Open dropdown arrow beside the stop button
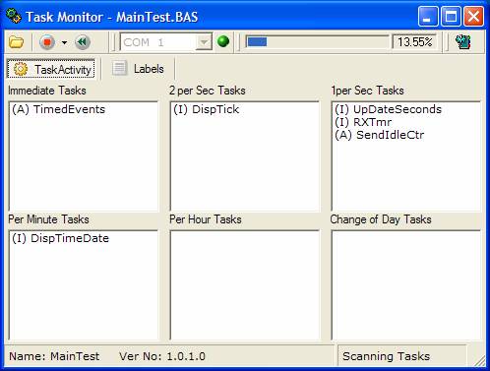490x371 pixels. [x=64, y=42]
